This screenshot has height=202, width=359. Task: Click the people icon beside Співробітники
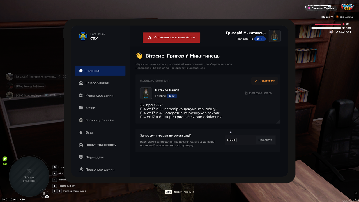tap(81, 83)
